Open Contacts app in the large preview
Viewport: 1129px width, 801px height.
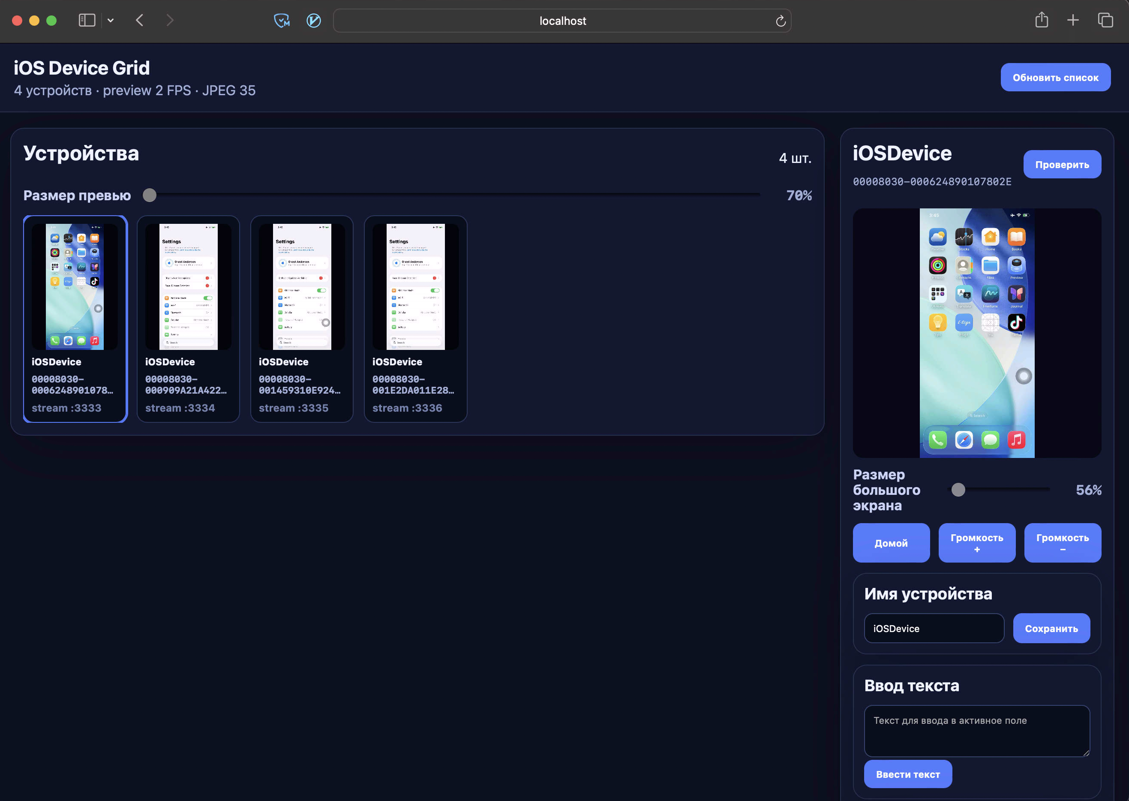964,266
